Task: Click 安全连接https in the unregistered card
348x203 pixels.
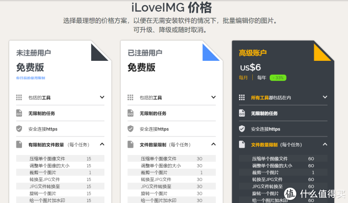Action: tap(43, 129)
